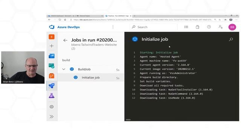Viewport: 241px width, 135px height.
Task: Click the browser address bar URL
Action: (143, 20)
